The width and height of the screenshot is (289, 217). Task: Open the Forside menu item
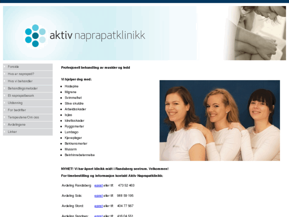coord(28,67)
